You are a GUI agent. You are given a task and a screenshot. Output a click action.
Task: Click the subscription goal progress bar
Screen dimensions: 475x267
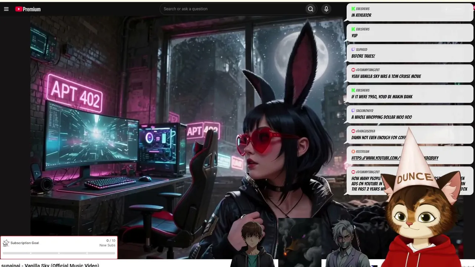point(59,253)
